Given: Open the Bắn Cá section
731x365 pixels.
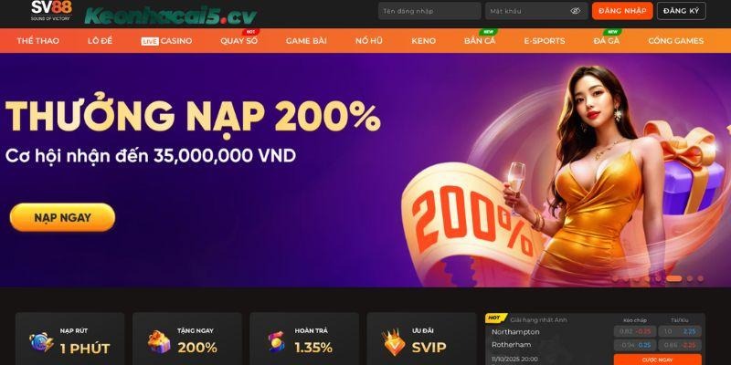Looking at the screenshot, I should pos(480,41).
